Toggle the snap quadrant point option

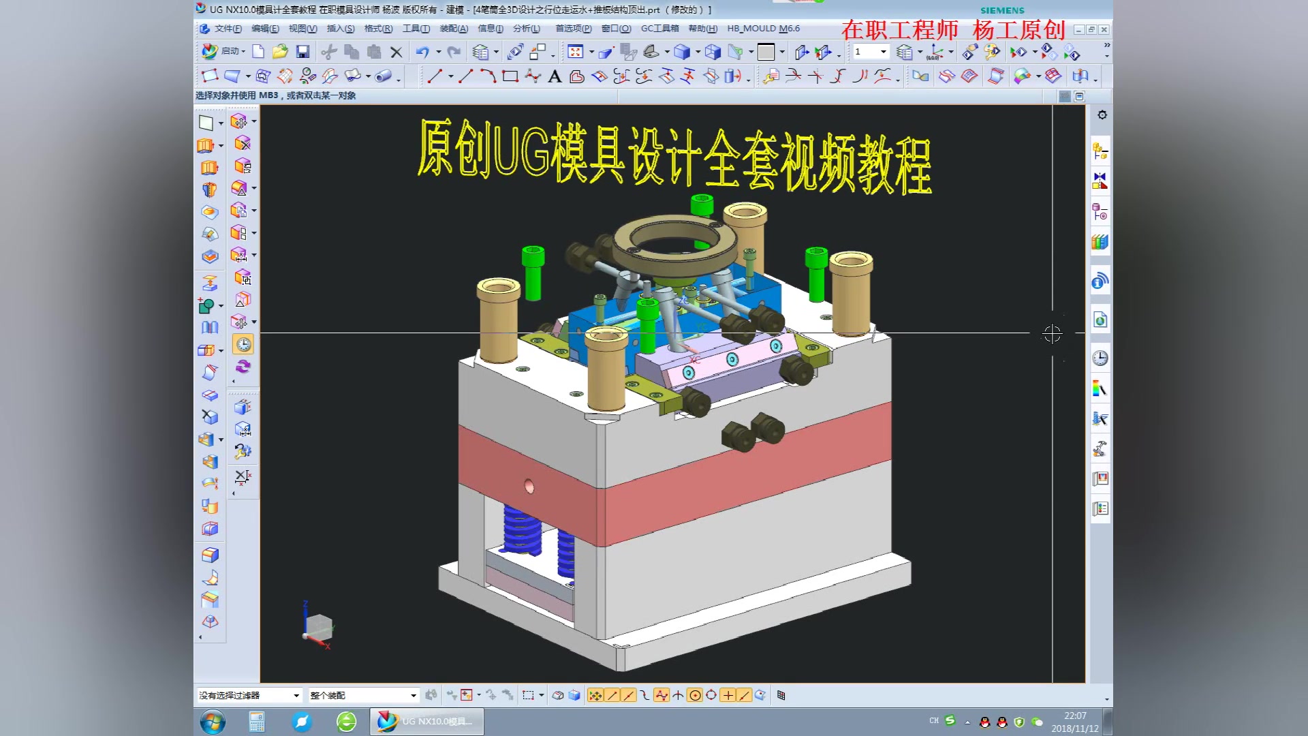point(711,695)
